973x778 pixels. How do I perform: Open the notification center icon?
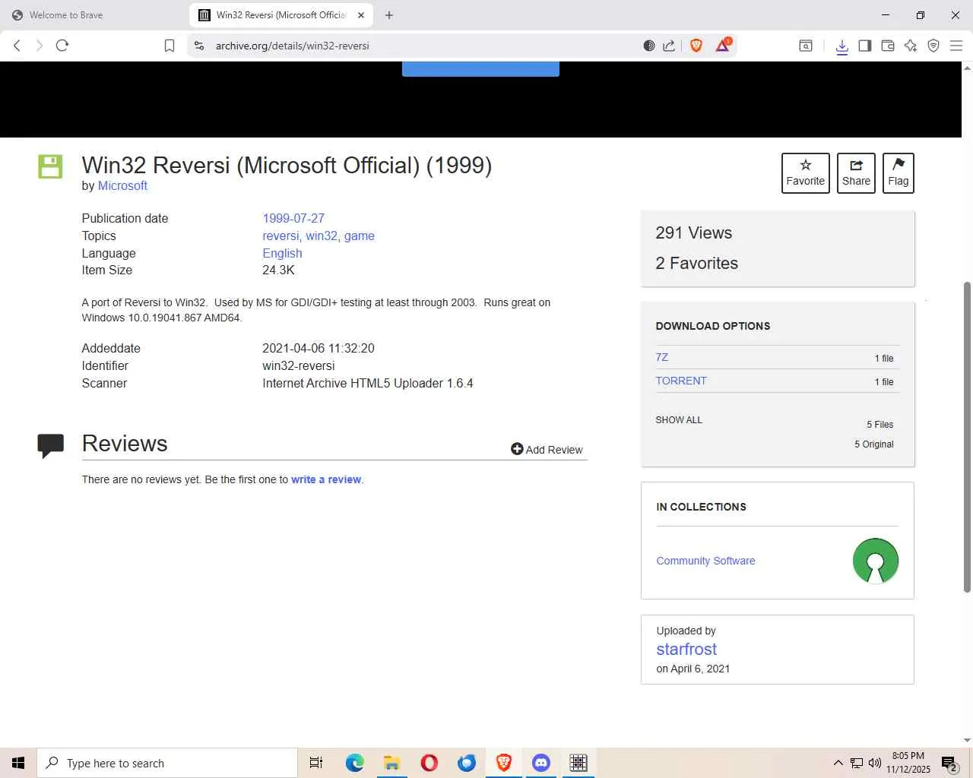(949, 764)
